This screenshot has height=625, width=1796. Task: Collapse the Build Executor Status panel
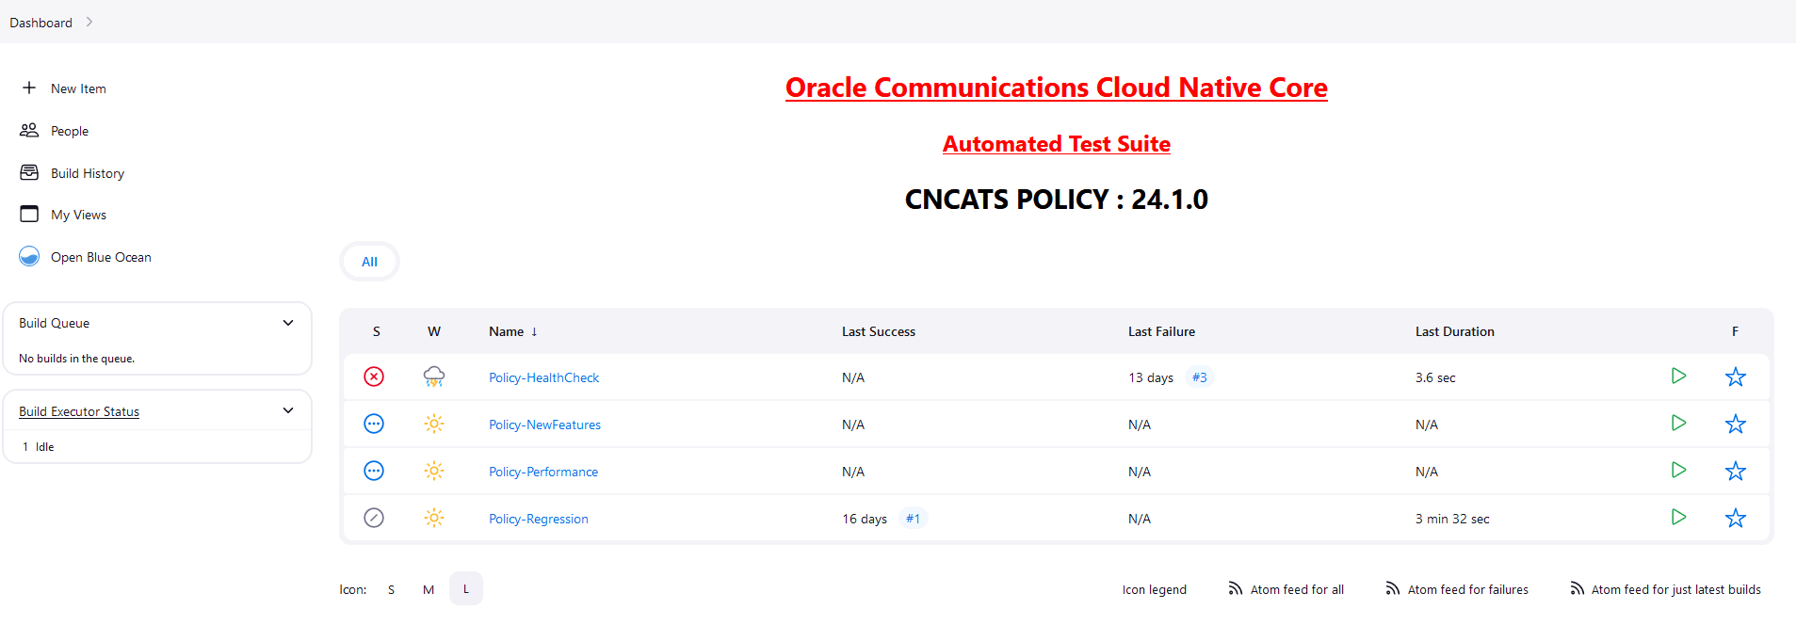[288, 410]
